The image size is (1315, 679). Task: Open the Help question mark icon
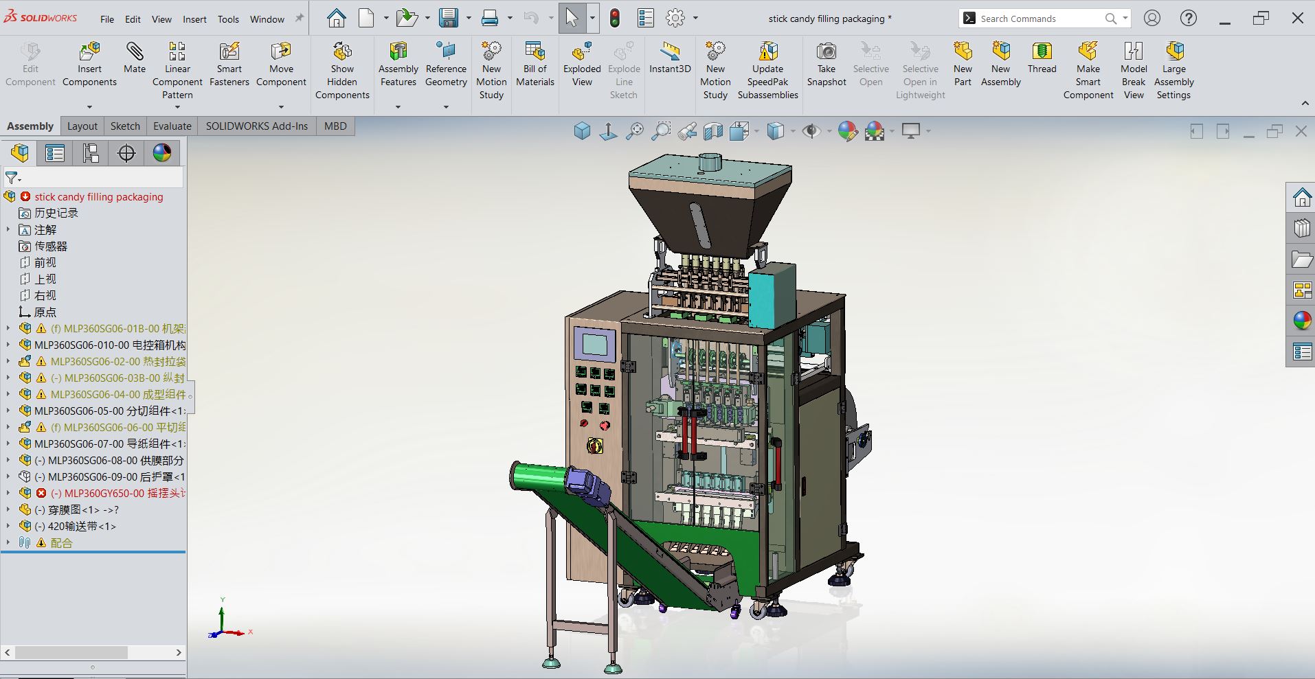tap(1189, 19)
